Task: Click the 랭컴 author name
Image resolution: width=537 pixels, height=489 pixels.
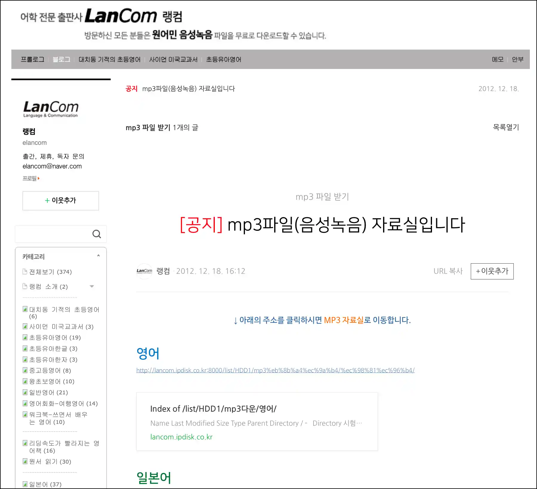Action: pyautogui.click(x=163, y=271)
